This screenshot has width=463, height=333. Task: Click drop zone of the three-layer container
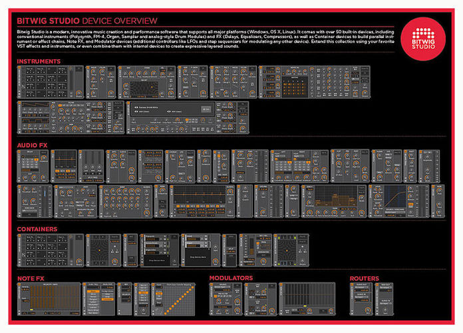pyautogui.click(x=157, y=260)
